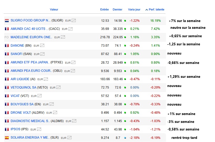Select the 88.41 last price
Viewport: 215px width, 142px height.
[x=118, y=54]
